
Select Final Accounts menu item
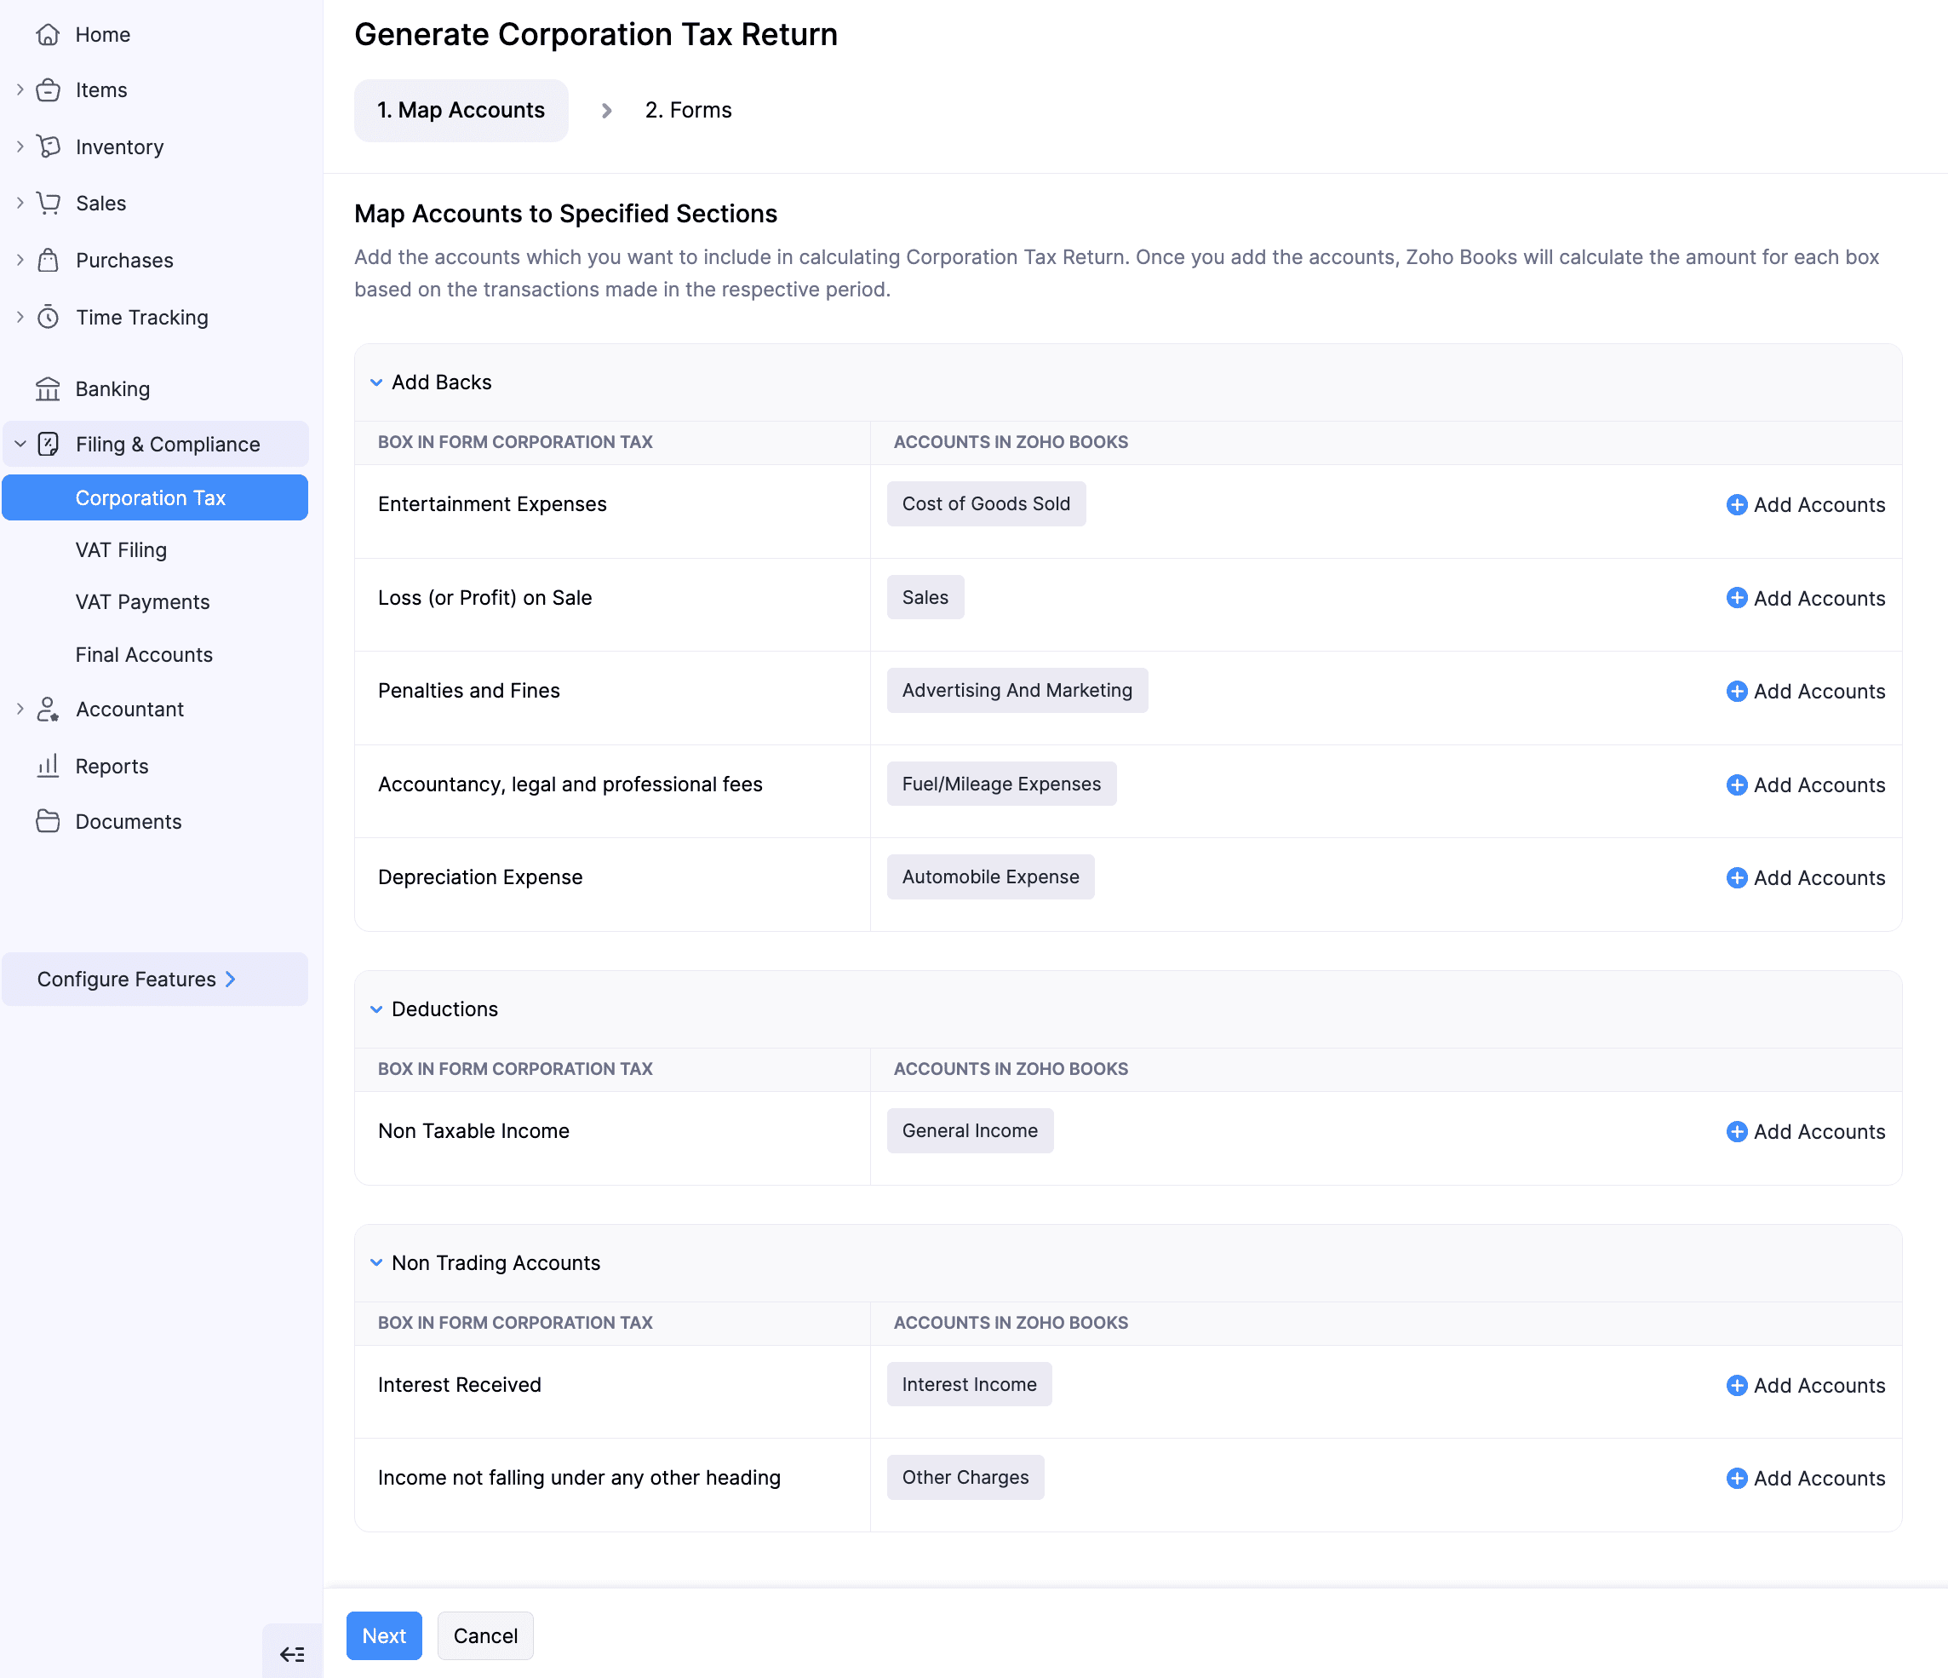click(x=144, y=655)
